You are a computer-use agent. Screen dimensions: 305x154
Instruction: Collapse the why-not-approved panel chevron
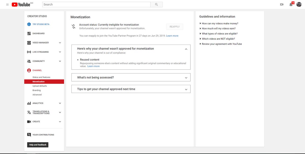pyautogui.click(x=186, y=49)
